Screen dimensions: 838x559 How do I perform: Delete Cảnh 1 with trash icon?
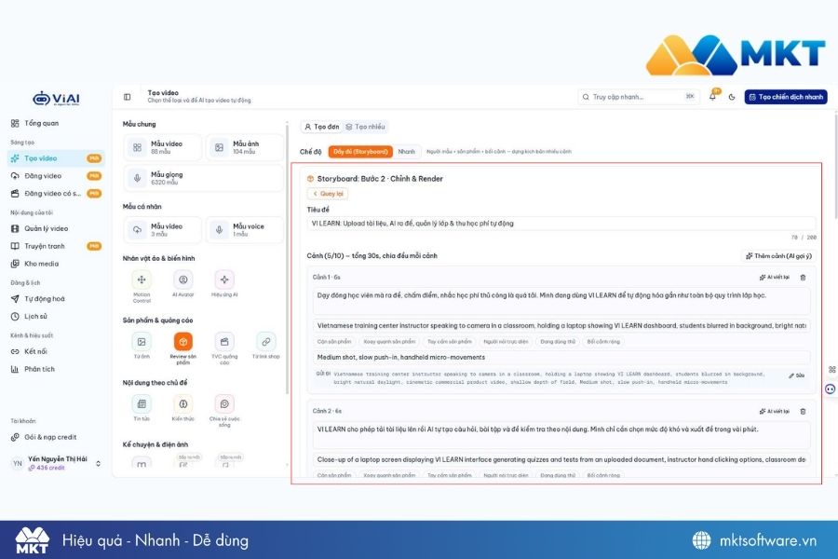click(x=803, y=277)
